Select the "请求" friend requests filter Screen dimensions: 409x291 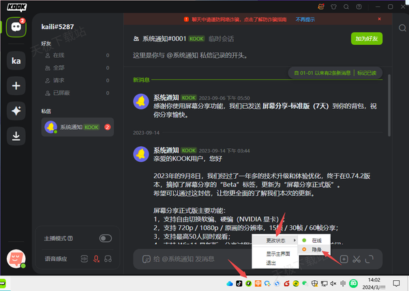pyautogui.click(x=77, y=80)
